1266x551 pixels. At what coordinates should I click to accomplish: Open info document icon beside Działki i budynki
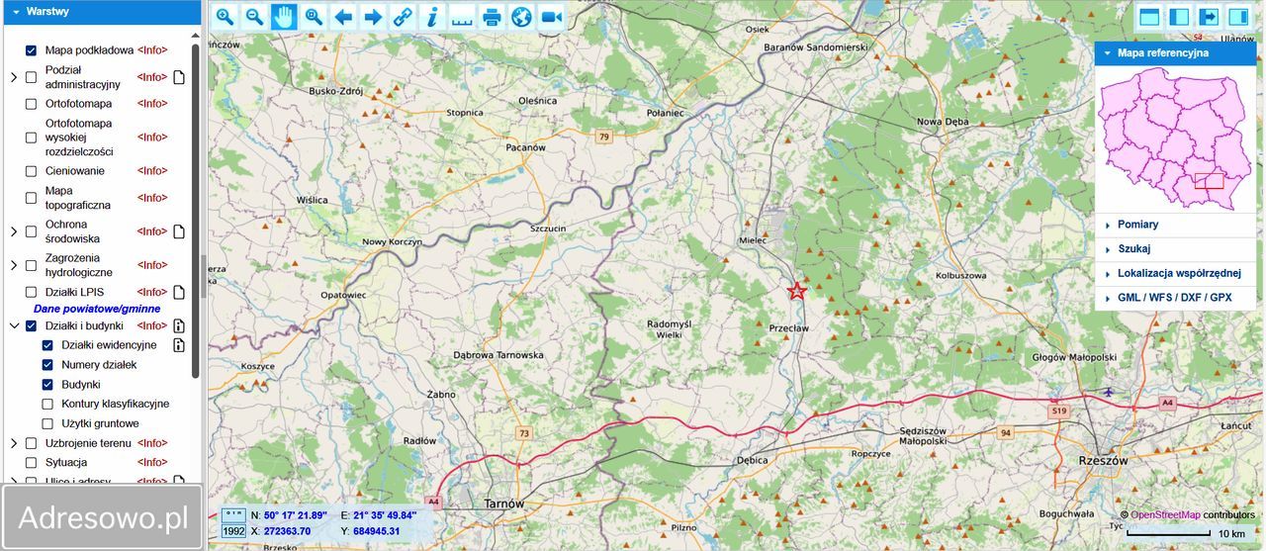[x=179, y=325]
